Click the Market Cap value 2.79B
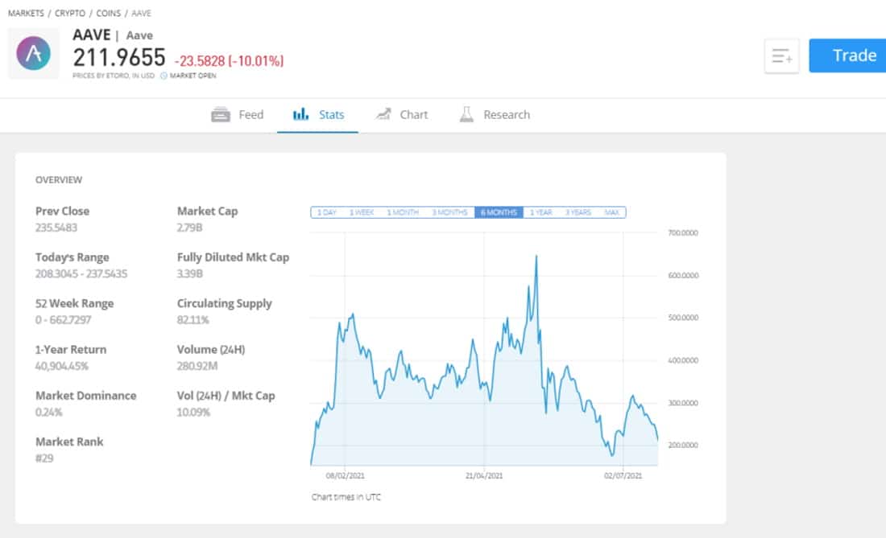Image resolution: width=886 pixels, height=538 pixels. click(x=190, y=228)
